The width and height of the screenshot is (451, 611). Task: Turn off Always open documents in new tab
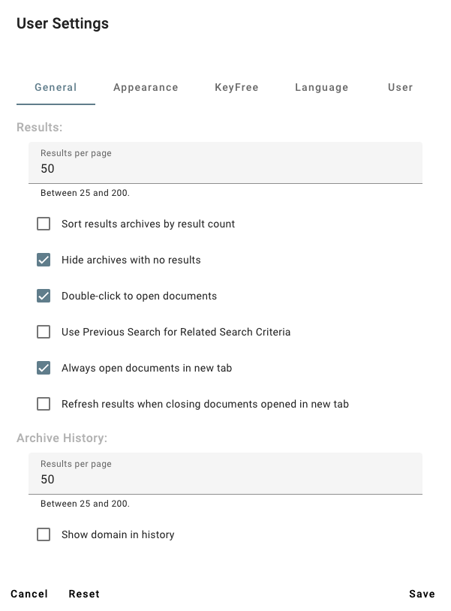click(x=44, y=368)
